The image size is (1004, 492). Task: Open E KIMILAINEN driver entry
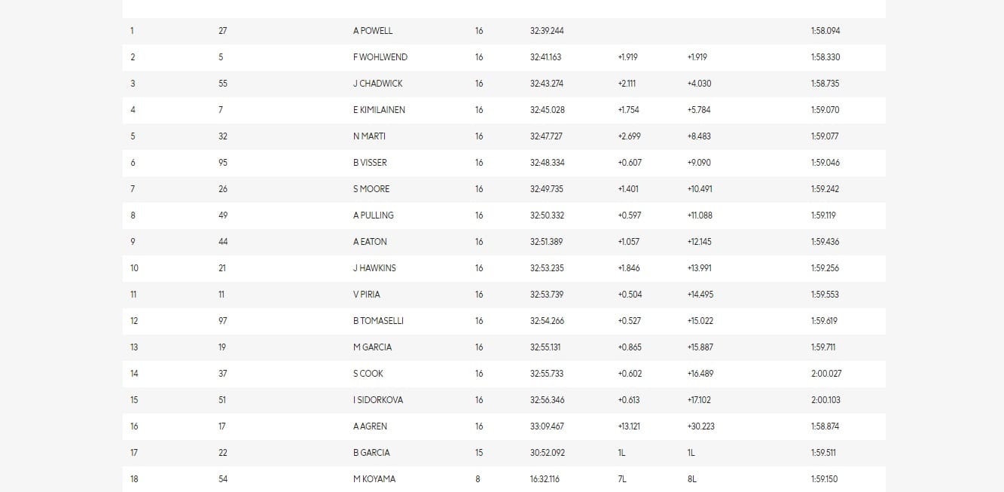click(379, 110)
